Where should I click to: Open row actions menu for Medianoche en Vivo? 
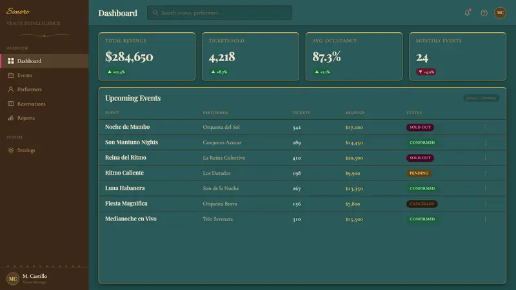[x=486, y=219]
